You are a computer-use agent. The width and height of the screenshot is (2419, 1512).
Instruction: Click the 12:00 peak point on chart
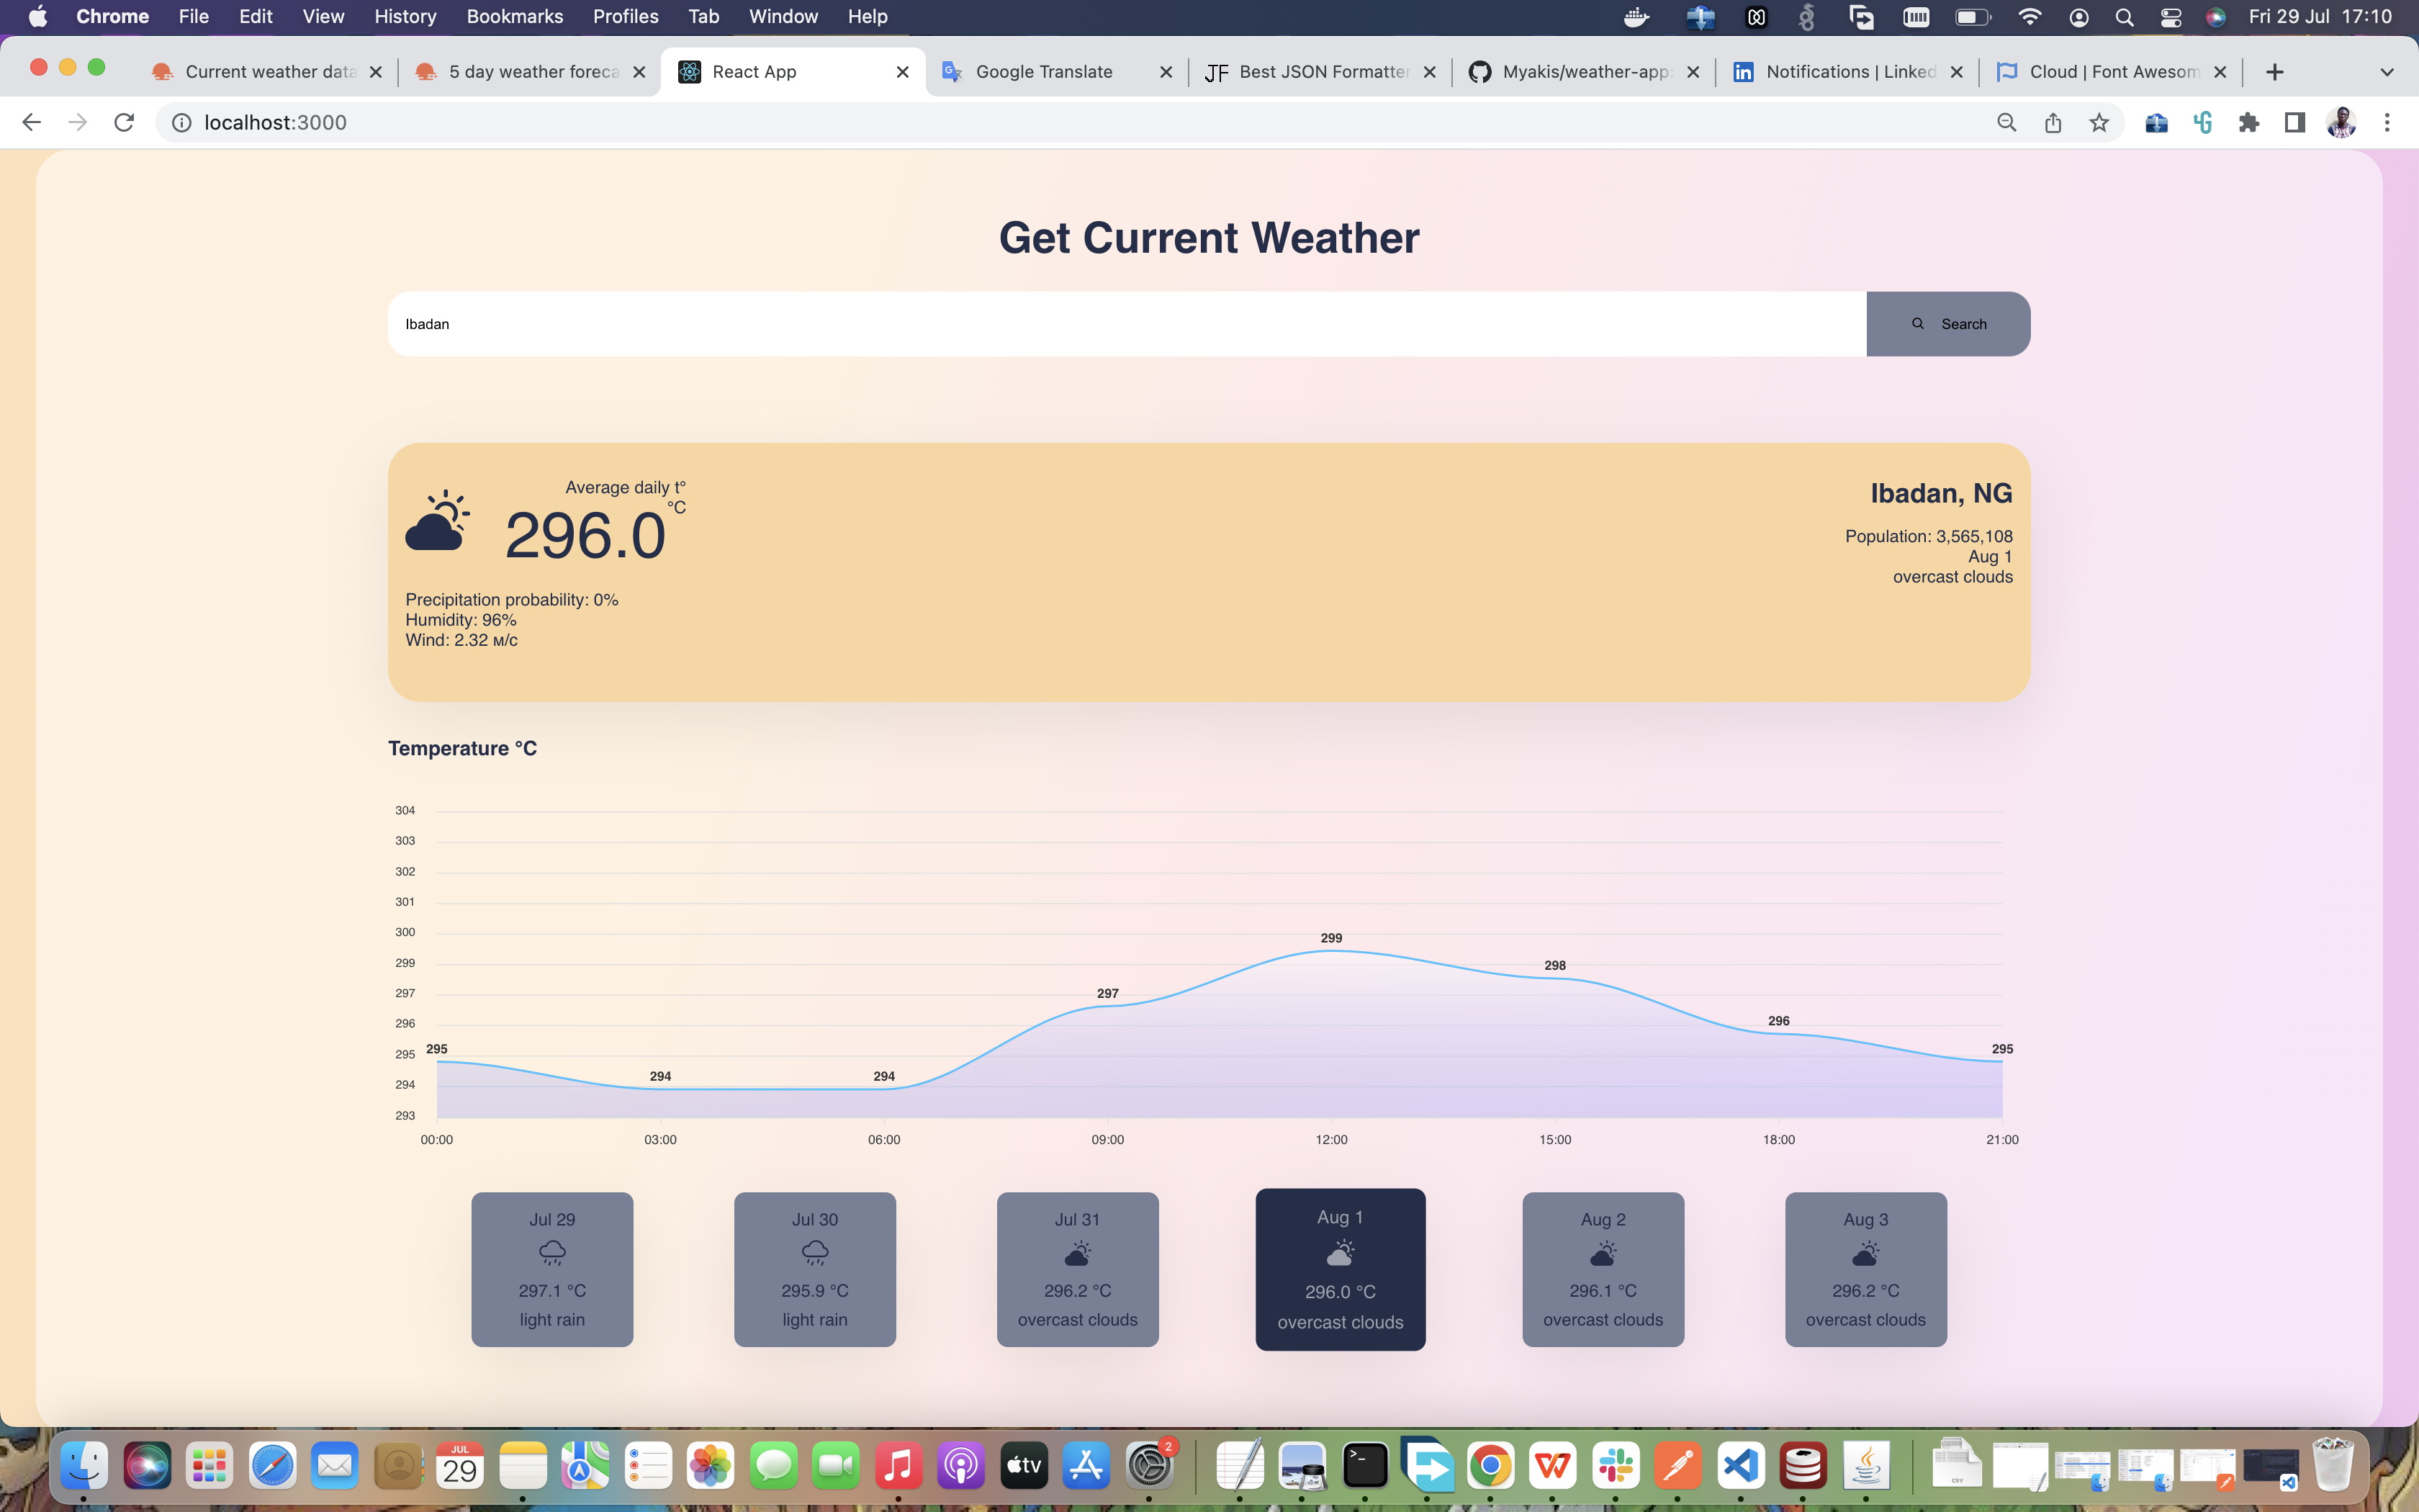point(1330,951)
